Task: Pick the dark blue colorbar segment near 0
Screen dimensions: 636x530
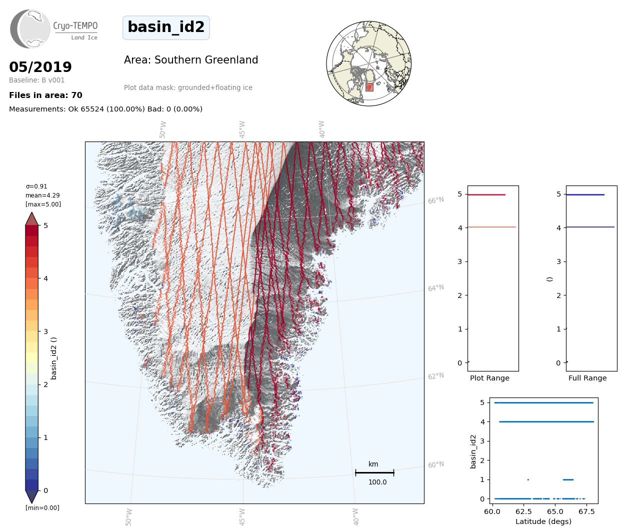Action: 32,484
